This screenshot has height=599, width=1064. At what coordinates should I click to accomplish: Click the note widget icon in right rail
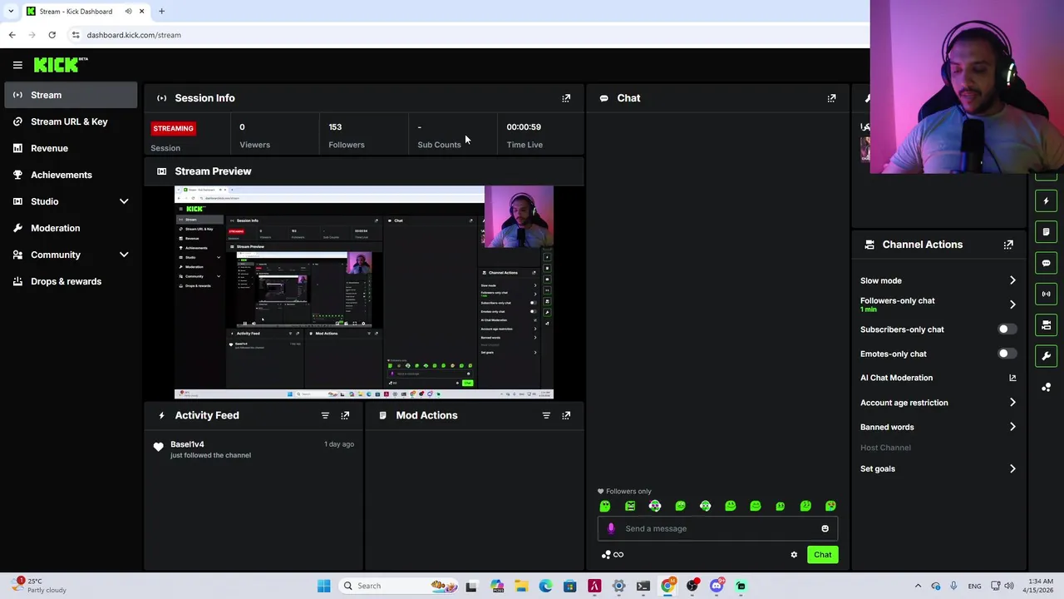point(1047,231)
